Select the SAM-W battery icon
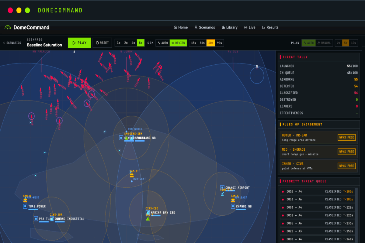The width and height of the screenshot is (365, 243). click(x=25, y=200)
